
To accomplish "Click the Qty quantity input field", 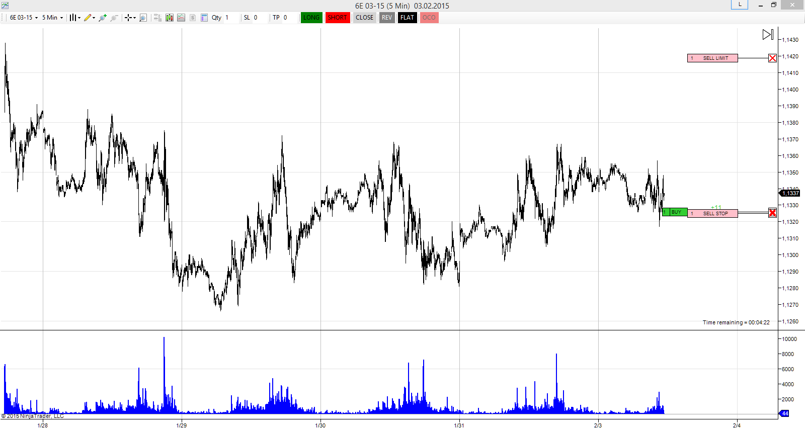I will click(x=231, y=18).
